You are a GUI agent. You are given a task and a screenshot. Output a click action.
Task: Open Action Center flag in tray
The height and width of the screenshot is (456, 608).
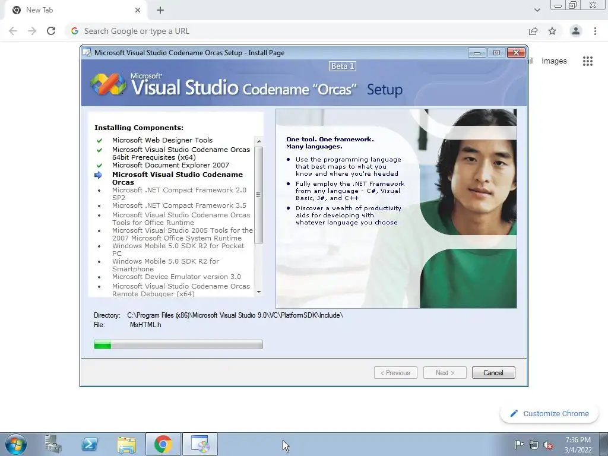click(x=519, y=444)
